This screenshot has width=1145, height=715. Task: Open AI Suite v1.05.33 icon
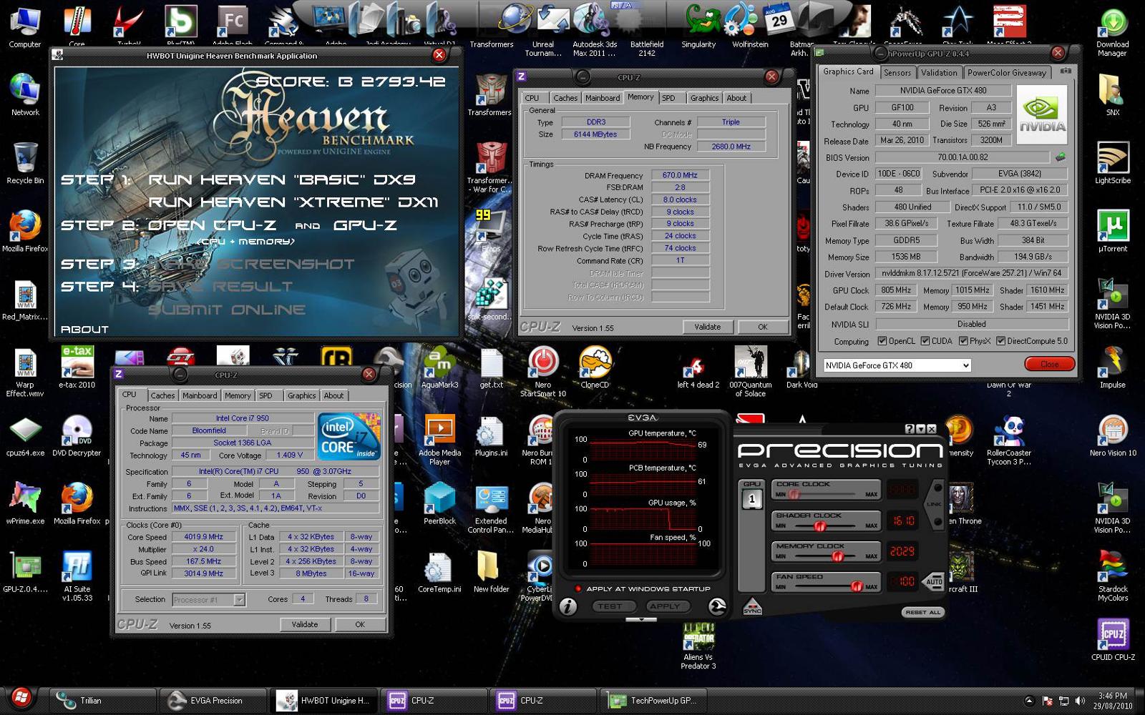[x=77, y=576]
